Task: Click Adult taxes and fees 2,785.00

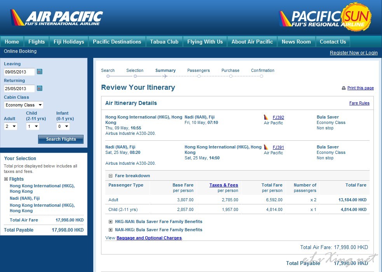Action: point(230,200)
